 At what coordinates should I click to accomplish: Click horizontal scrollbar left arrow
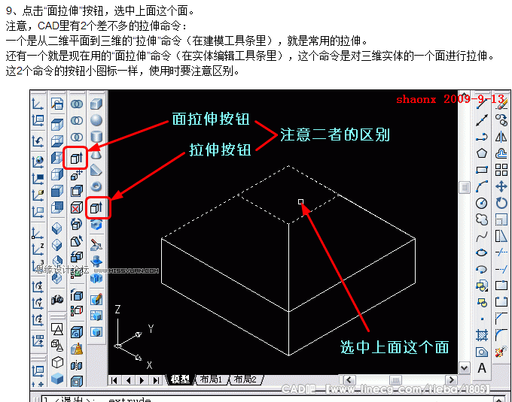tap(349, 380)
